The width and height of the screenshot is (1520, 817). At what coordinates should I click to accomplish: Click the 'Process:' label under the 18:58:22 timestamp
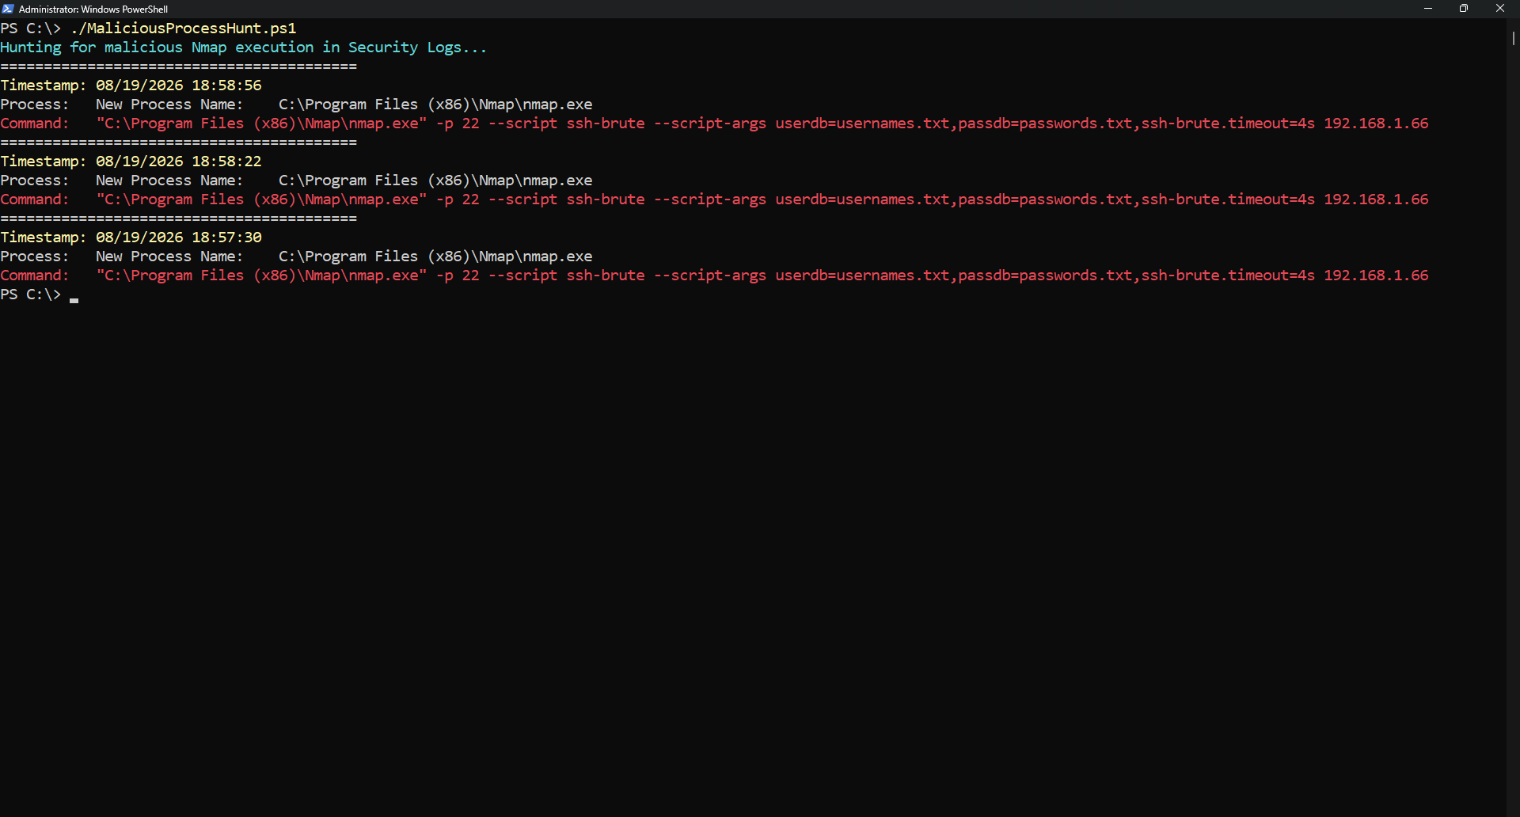(35, 180)
